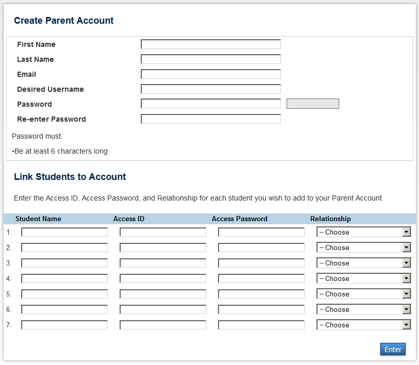This screenshot has width=419, height=365.
Task: Click the password strength indicator bar
Action: [312, 104]
